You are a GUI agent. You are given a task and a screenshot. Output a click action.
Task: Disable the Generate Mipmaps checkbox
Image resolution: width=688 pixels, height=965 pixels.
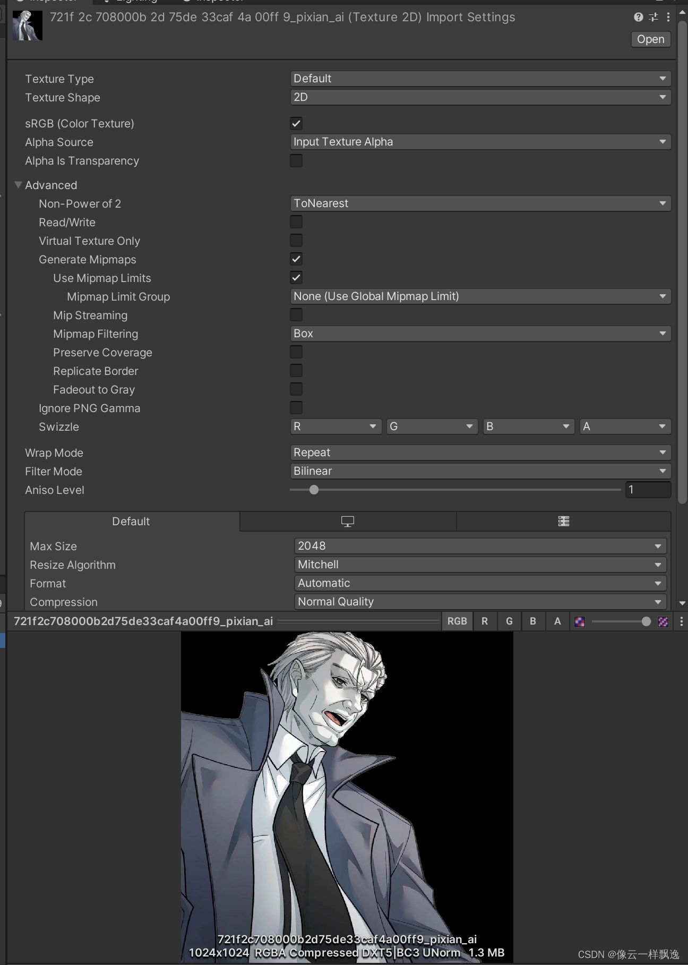tap(296, 259)
